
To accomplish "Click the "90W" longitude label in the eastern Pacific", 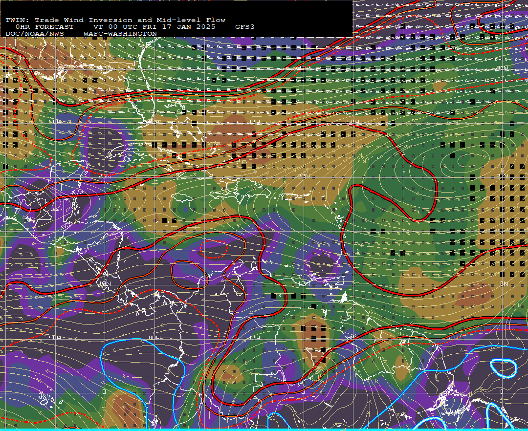I will click(x=56, y=338).
